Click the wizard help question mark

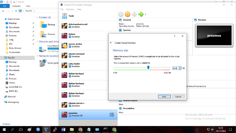(175, 36)
